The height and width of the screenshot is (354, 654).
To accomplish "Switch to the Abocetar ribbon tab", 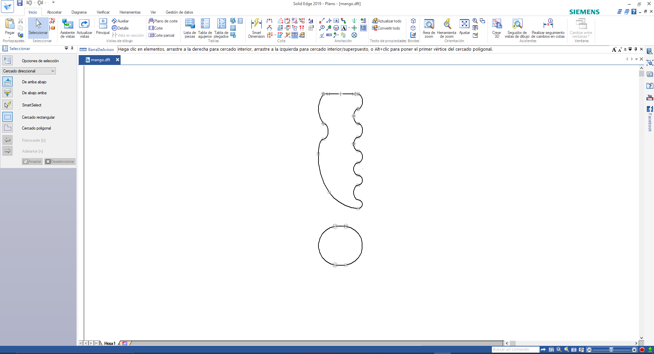I will coord(54,12).
